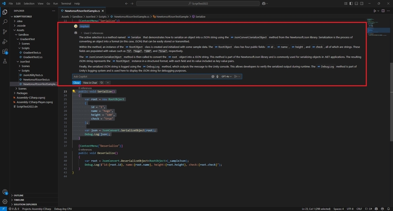The width and height of the screenshot is (393, 211).
Task: Open the Accounts menu icon
Action: [x=5, y=192]
